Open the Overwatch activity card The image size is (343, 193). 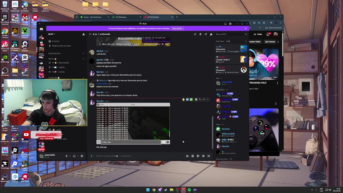coord(231,70)
